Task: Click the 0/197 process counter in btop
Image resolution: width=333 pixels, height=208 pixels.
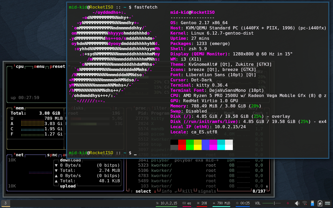Action: coord(259,191)
